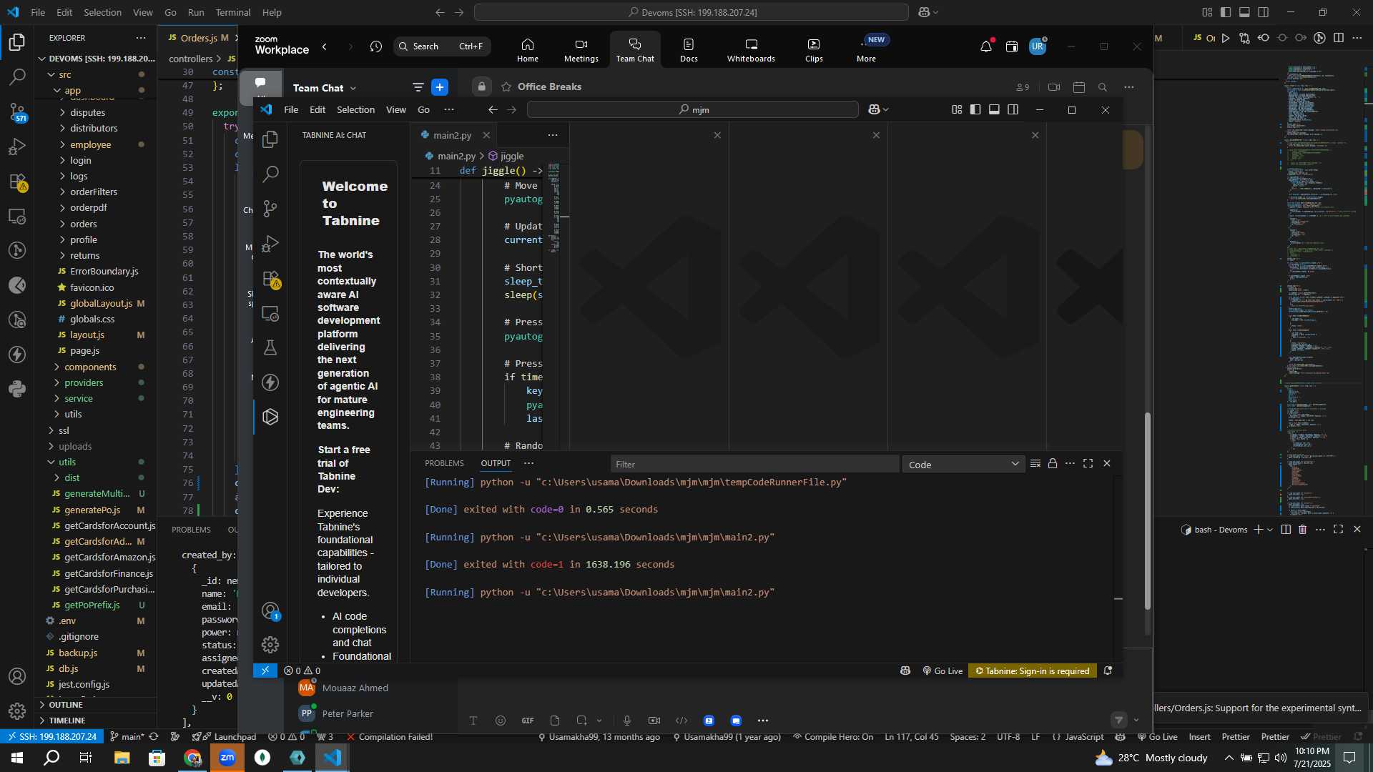Toggle primary side bar in mjm window
The width and height of the screenshot is (1373, 772).
tap(975, 109)
